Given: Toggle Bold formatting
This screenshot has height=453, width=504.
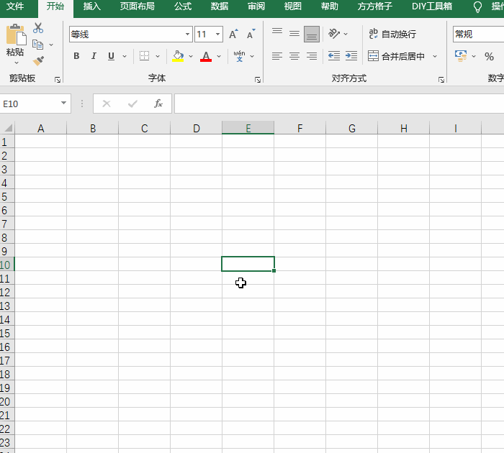Looking at the screenshot, I should (x=76, y=56).
